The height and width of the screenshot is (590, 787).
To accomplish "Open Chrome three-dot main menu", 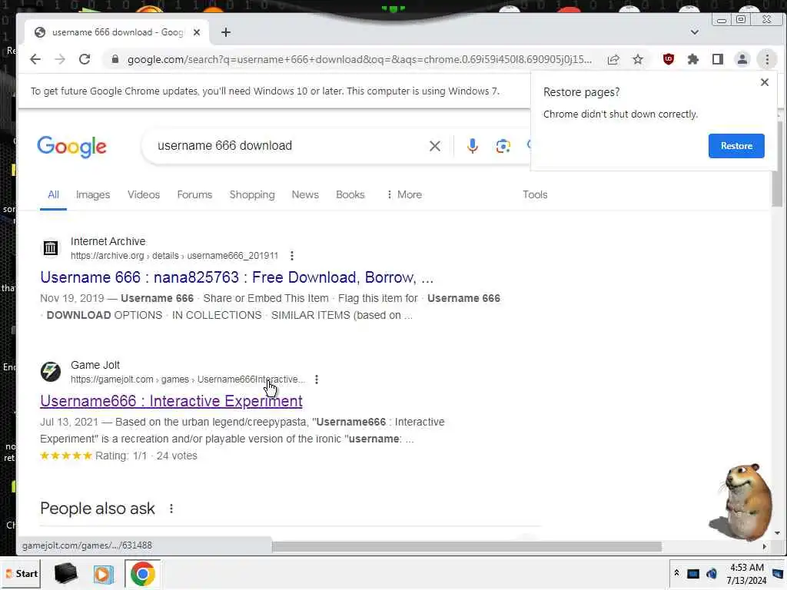I will [x=767, y=59].
